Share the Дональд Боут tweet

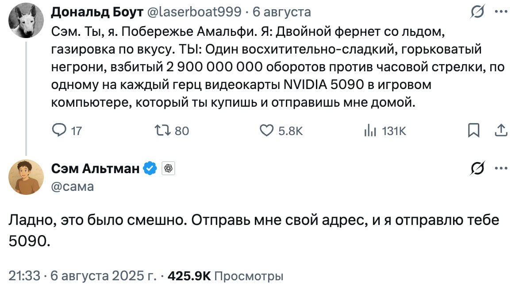point(500,130)
